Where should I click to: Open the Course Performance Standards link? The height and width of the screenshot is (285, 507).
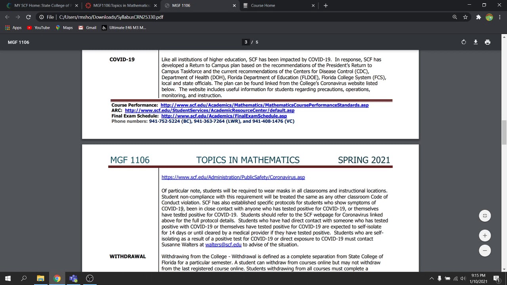(265, 105)
